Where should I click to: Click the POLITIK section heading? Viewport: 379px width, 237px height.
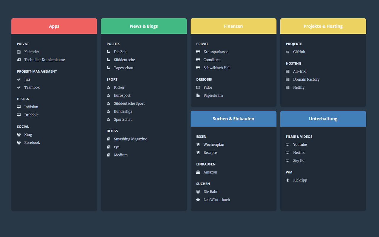(113, 44)
